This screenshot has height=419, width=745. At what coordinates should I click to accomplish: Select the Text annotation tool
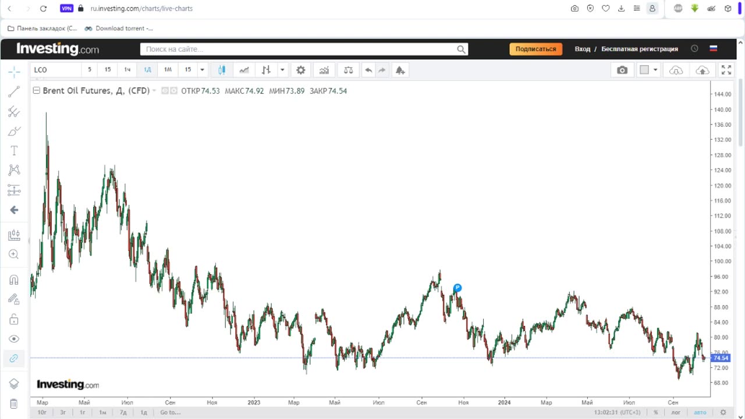[x=14, y=150]
